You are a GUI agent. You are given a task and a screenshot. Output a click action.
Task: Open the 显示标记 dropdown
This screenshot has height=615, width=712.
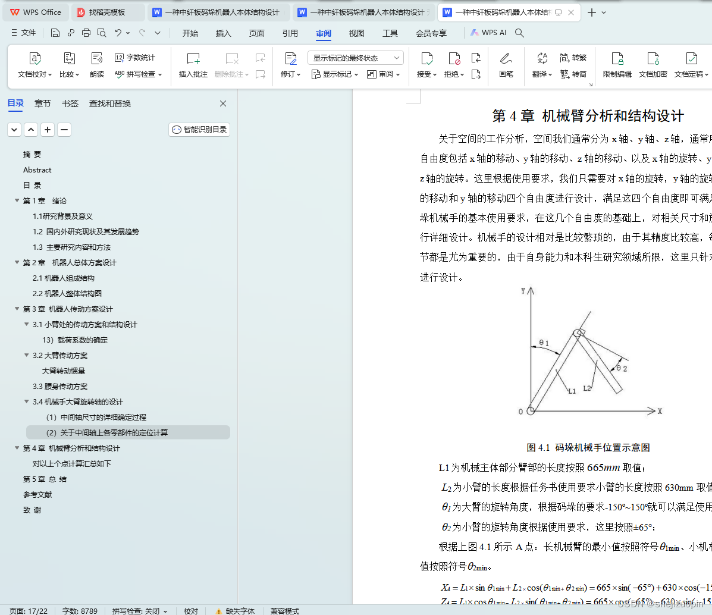pos(335,74)
